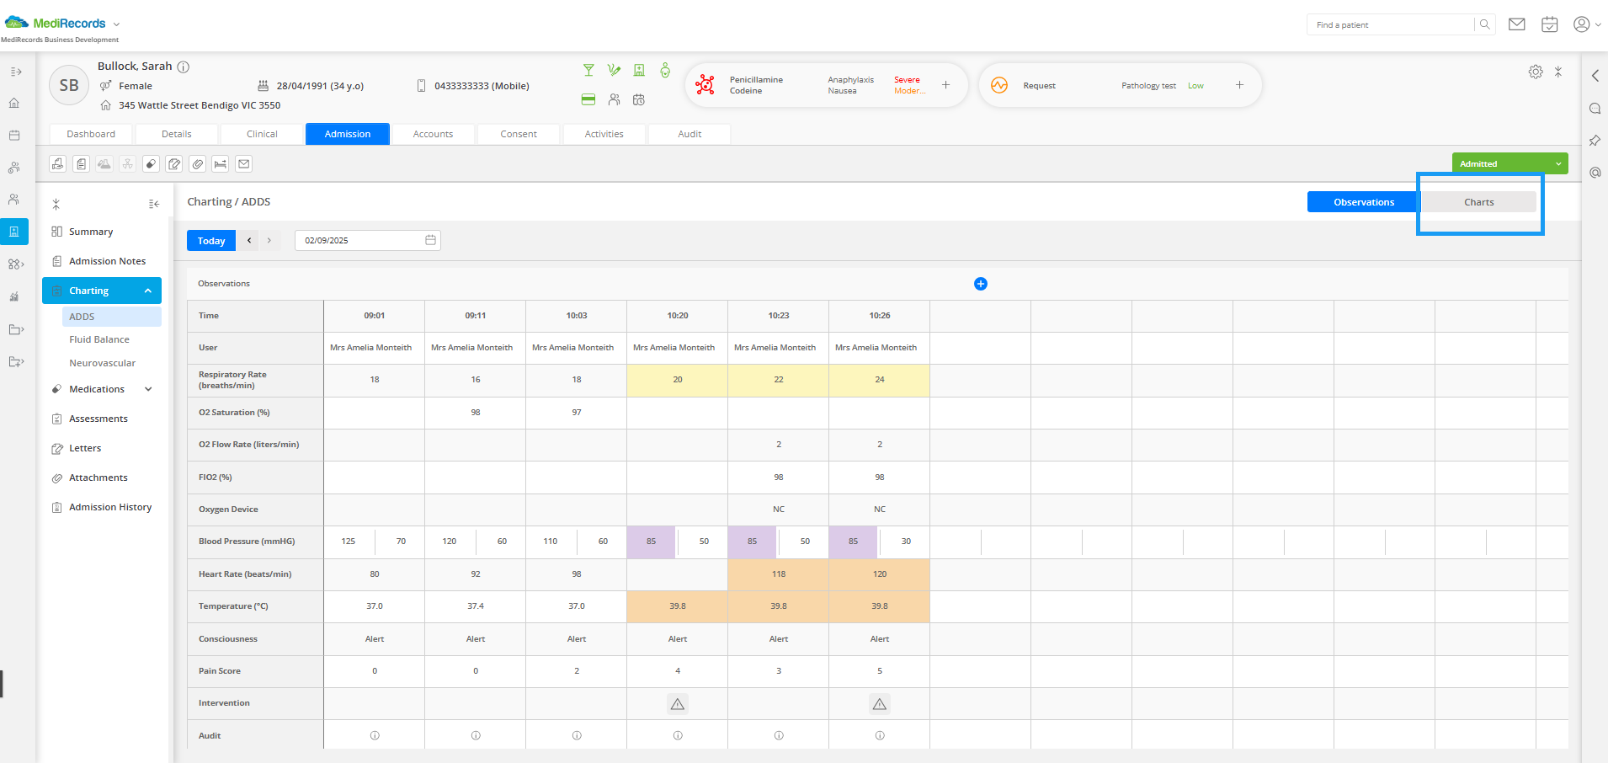Click the mail icon in the admission toolbar

[x=244, y=164]
